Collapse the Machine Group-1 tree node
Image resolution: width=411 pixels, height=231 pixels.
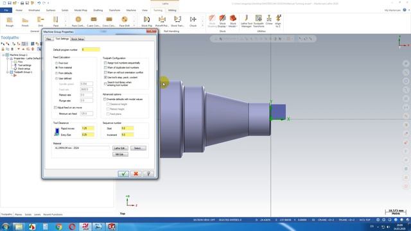3,55
